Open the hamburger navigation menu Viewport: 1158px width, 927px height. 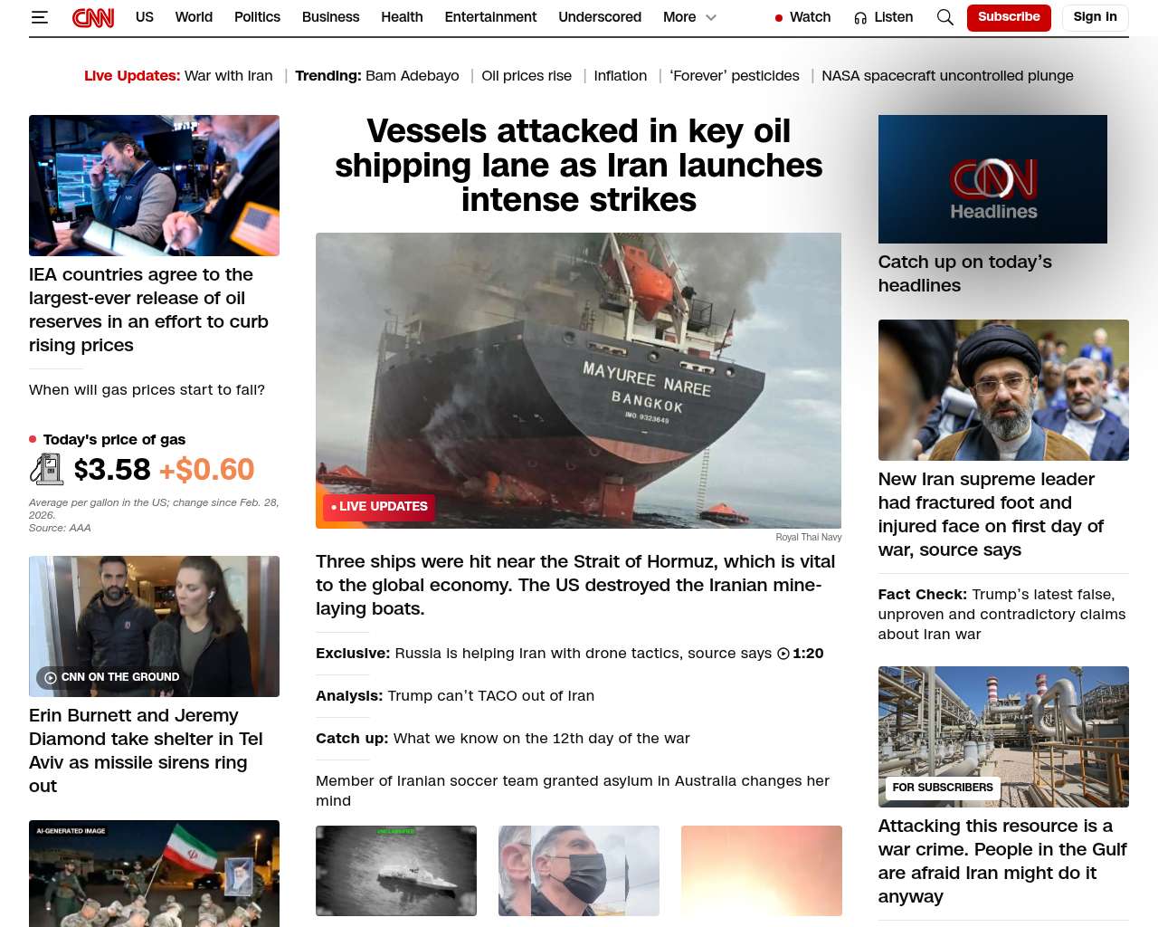[39, 17]
